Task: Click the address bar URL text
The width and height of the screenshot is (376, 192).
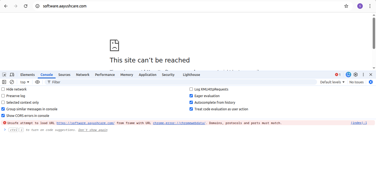Action: coord(65,6)
